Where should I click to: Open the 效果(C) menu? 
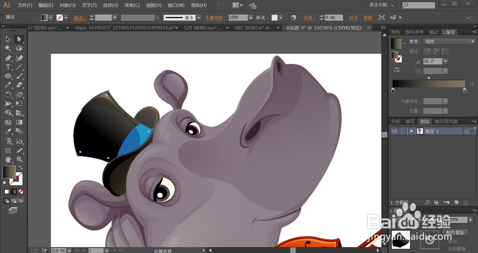132,5
